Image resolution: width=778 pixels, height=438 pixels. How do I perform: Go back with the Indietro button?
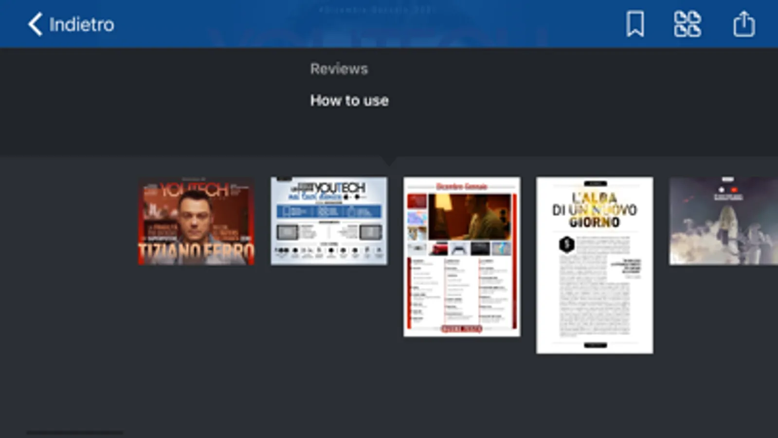[71, 24]
